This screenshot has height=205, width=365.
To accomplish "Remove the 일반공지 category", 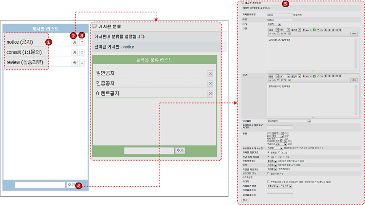I will click(210, 73).
